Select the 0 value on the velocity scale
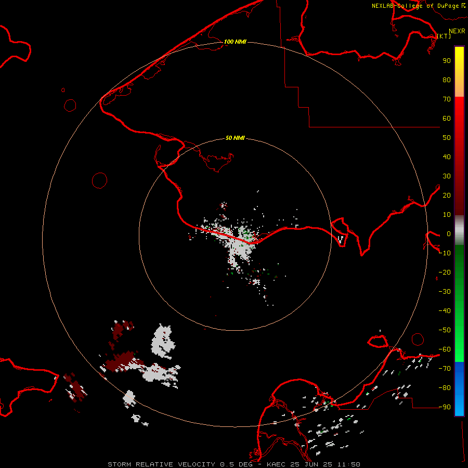 pos(449,234)
